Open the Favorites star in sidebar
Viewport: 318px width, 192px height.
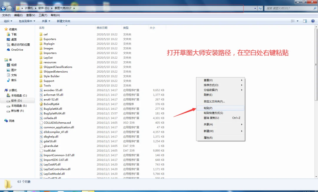[6, 29]
